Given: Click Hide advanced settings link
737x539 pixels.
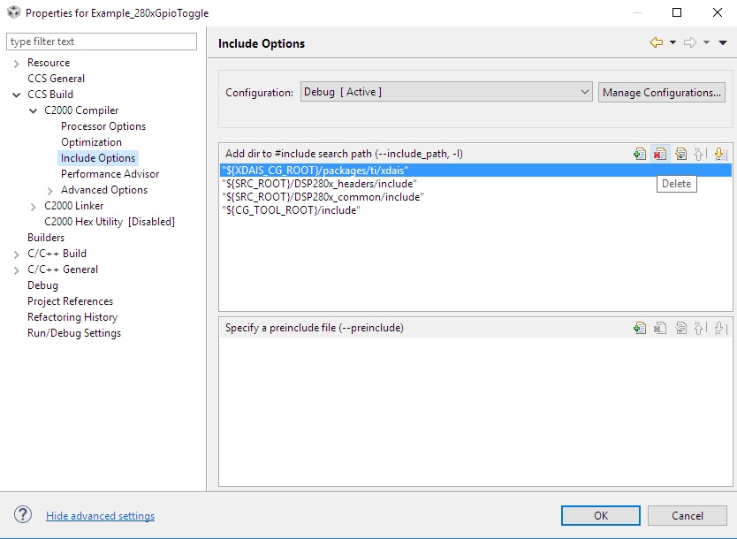Looking at the screenshot, I should coord(100,515).
